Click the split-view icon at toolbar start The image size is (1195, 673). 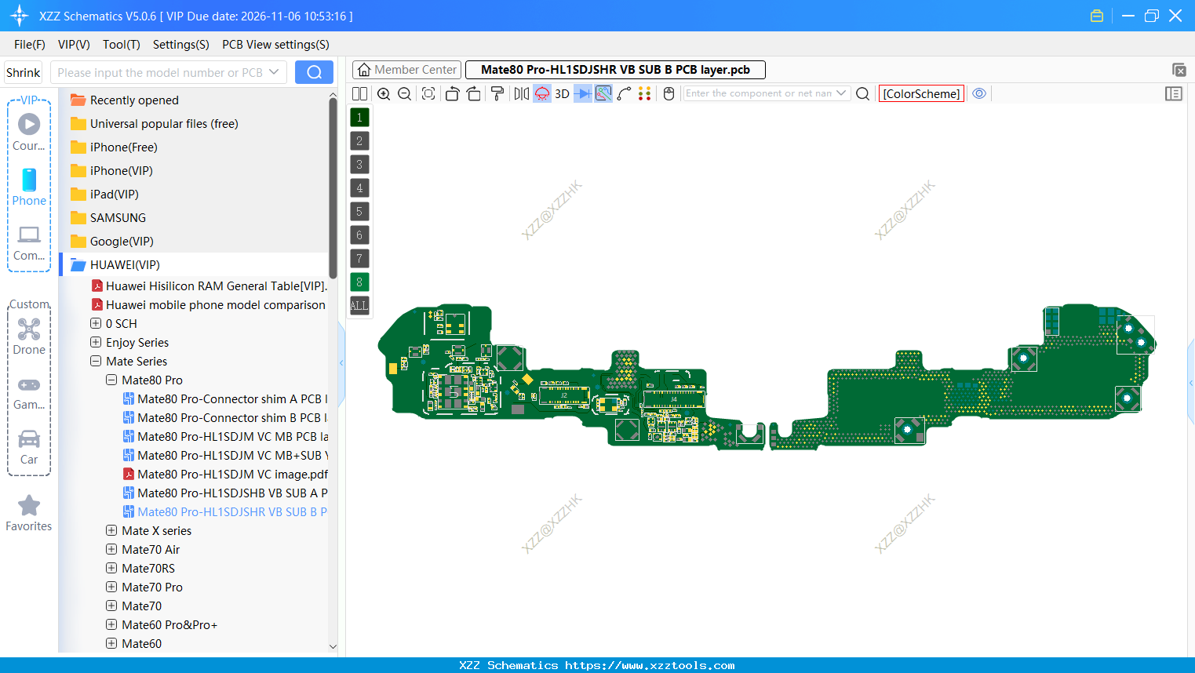(x=359, y=93)
